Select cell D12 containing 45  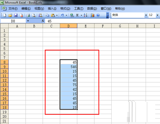click(68, 80)
